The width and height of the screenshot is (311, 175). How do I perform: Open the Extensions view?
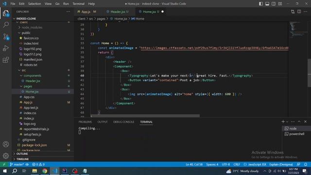(6, 60)
